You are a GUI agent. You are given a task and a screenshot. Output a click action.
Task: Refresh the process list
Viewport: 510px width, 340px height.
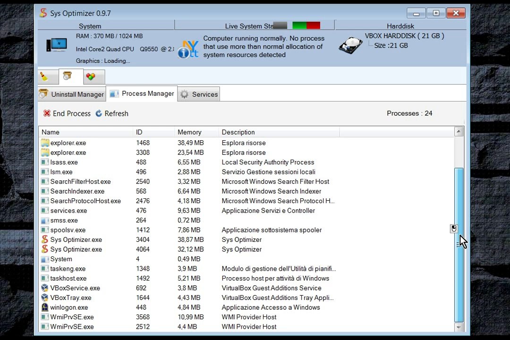[112, 113]
